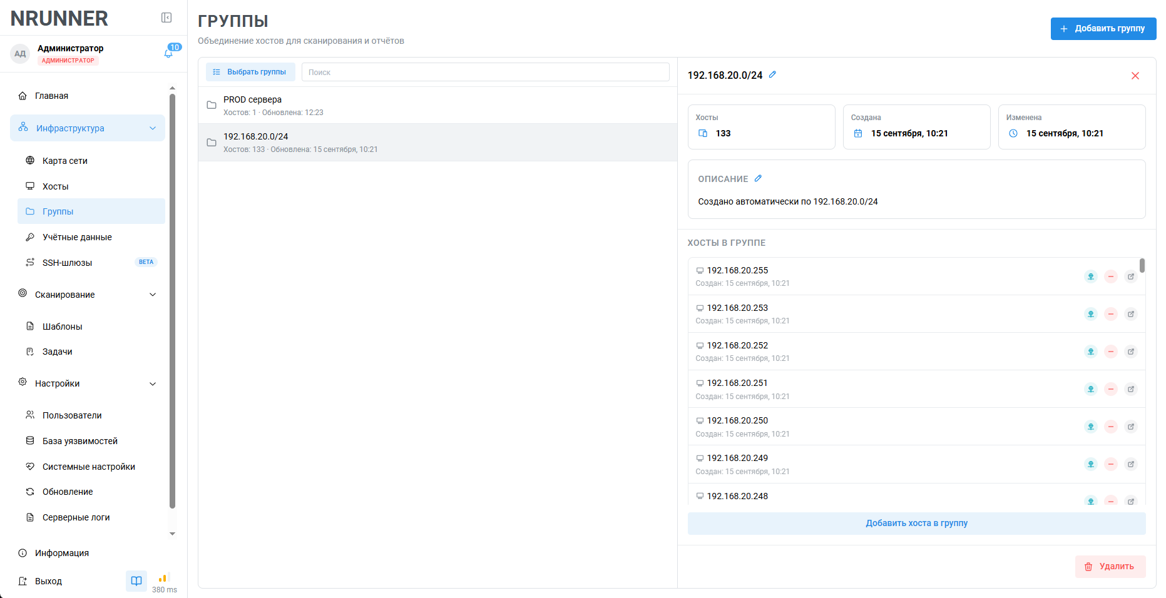This screenshot has width=1166, height=598.
Task: Remove host 192.168.20.250 from group
Action: tap(1111, 427)
